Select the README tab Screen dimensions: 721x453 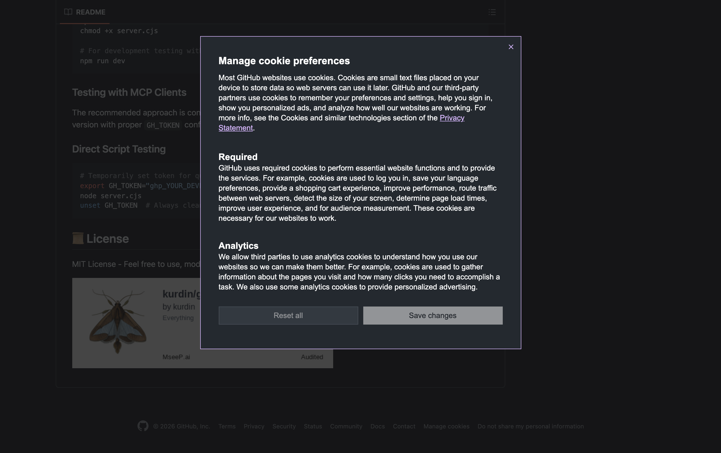point(90,12)
